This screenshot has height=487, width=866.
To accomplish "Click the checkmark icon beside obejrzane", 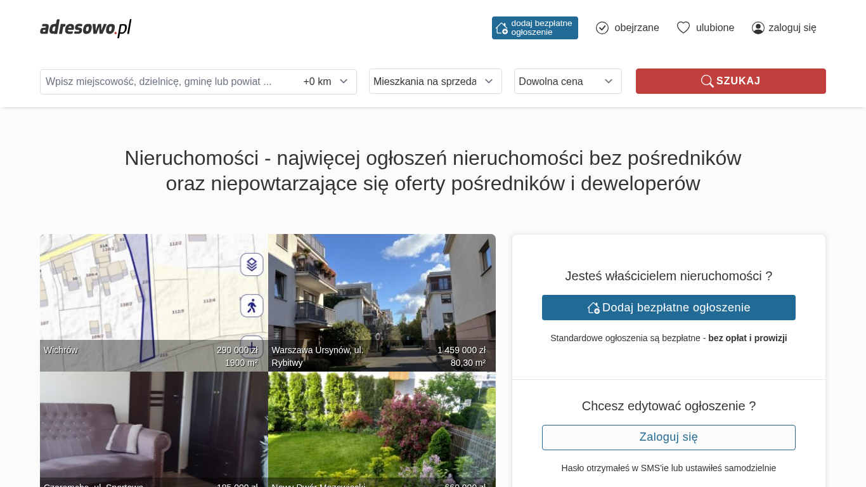I will pyautogui.click(x=602, y=28).
